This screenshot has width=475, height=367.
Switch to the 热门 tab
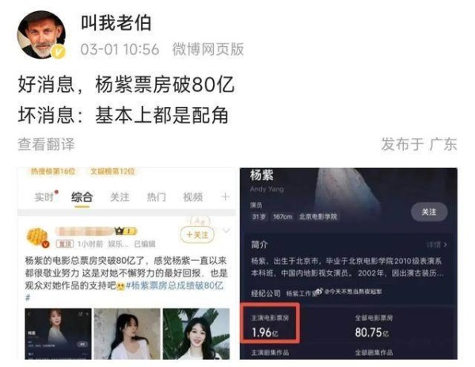coord(156,197)
